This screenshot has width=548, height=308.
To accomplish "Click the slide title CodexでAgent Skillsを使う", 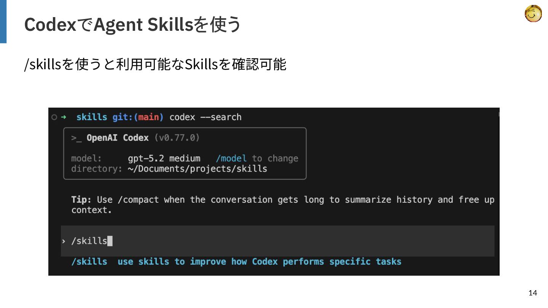I will click(x=133, y=25).
